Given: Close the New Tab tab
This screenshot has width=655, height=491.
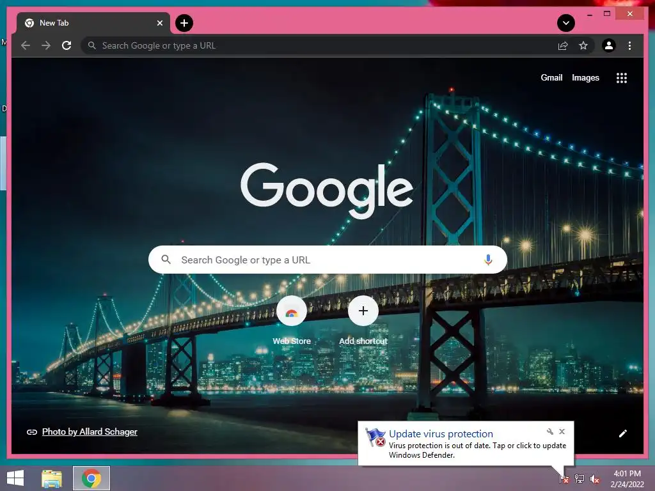Looking at the screenshot, I should click(159, 23).
